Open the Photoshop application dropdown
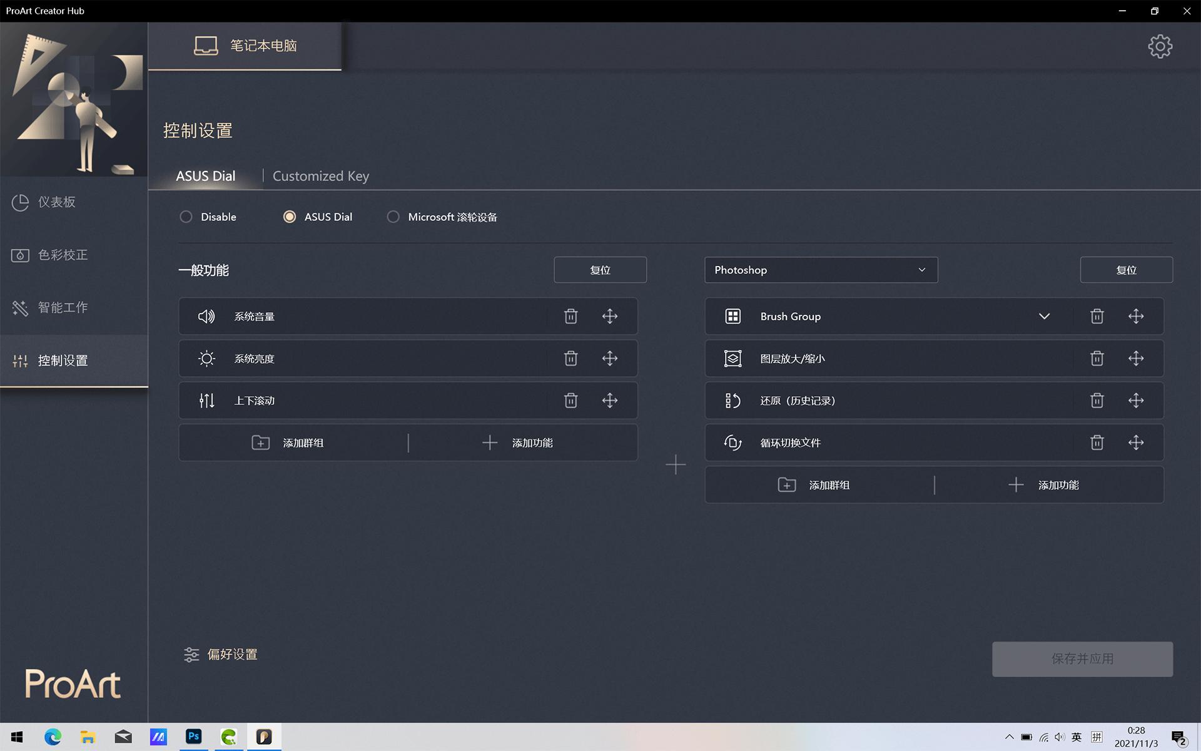 821,270
